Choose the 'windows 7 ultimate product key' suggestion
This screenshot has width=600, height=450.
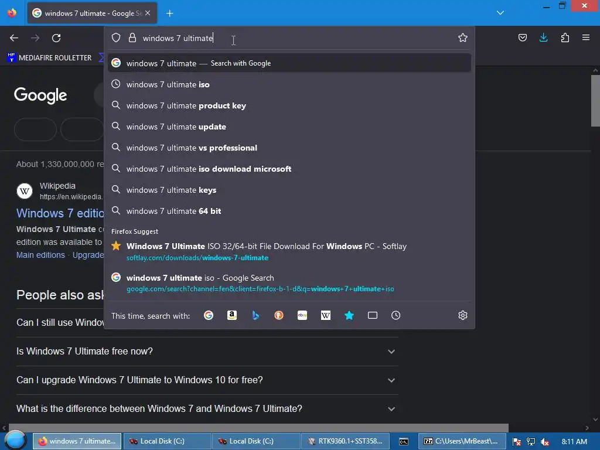289,105
